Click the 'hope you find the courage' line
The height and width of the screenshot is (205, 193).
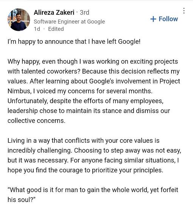point(86,170)
